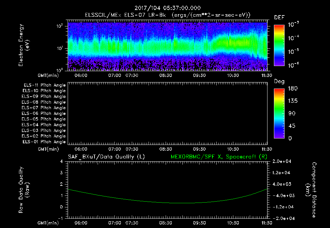Select the 'ELS-01 Pitch Angle' row label
The width and height of the screenshot is (330, 228).
click(44, 142)
